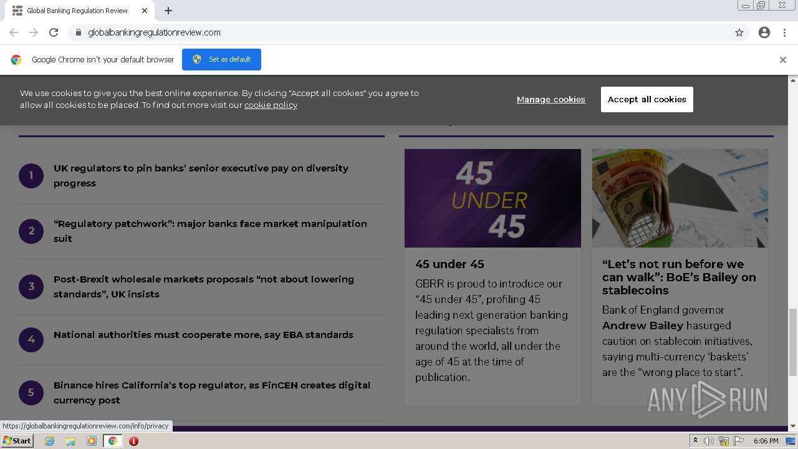Click the address bar URL
Screen dimensions: 798x449
pos(155,32)
